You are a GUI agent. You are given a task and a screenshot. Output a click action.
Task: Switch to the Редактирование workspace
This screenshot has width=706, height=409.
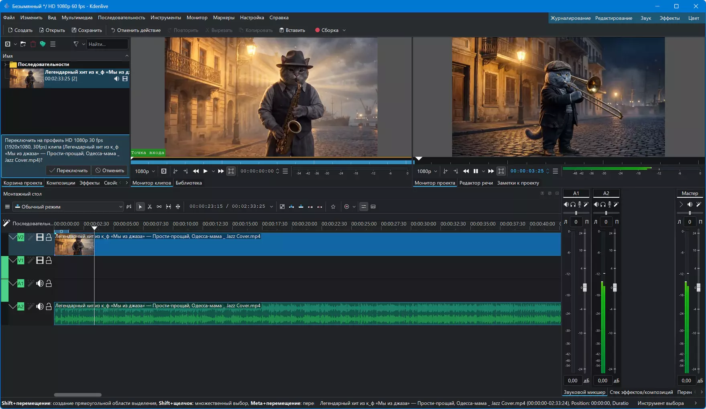pos(614,18)
